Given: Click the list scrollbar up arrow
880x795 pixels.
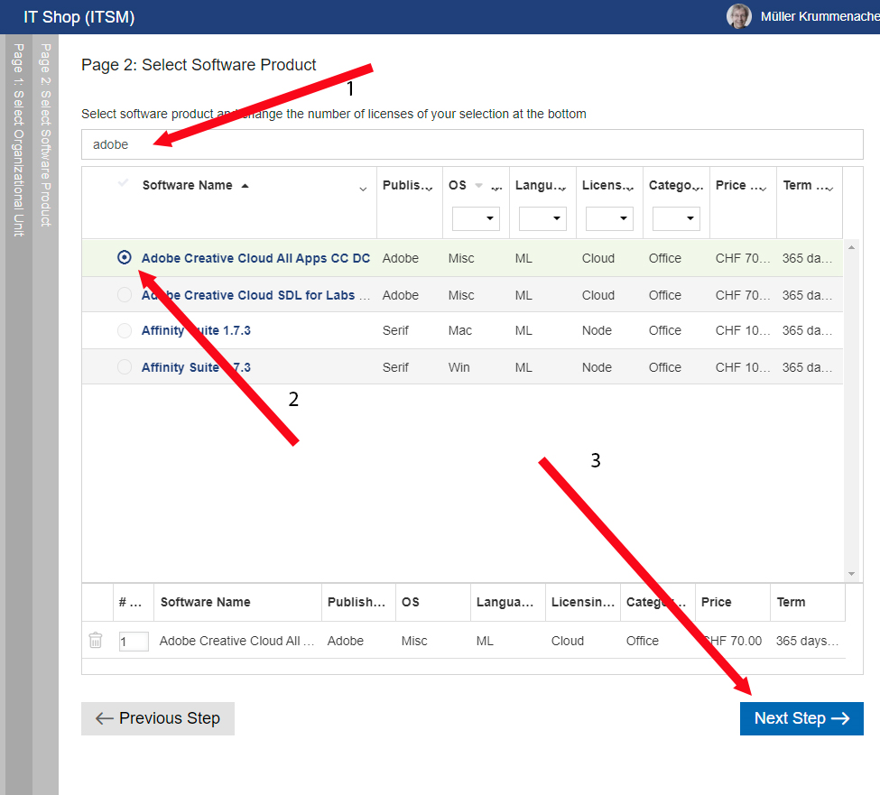Looking at the screenshot, I should click(x=851, y=247).
